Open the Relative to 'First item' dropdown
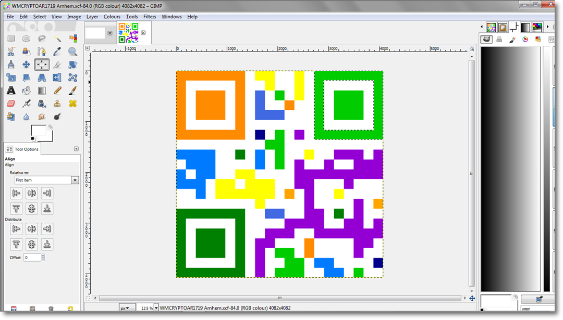Viewport: 563px width, 320px height. click(x=47, y=180)
